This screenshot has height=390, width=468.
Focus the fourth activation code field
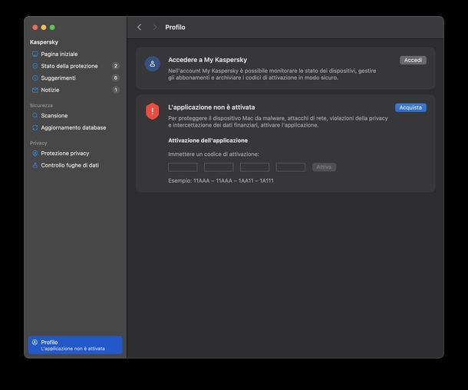point(291,167)
